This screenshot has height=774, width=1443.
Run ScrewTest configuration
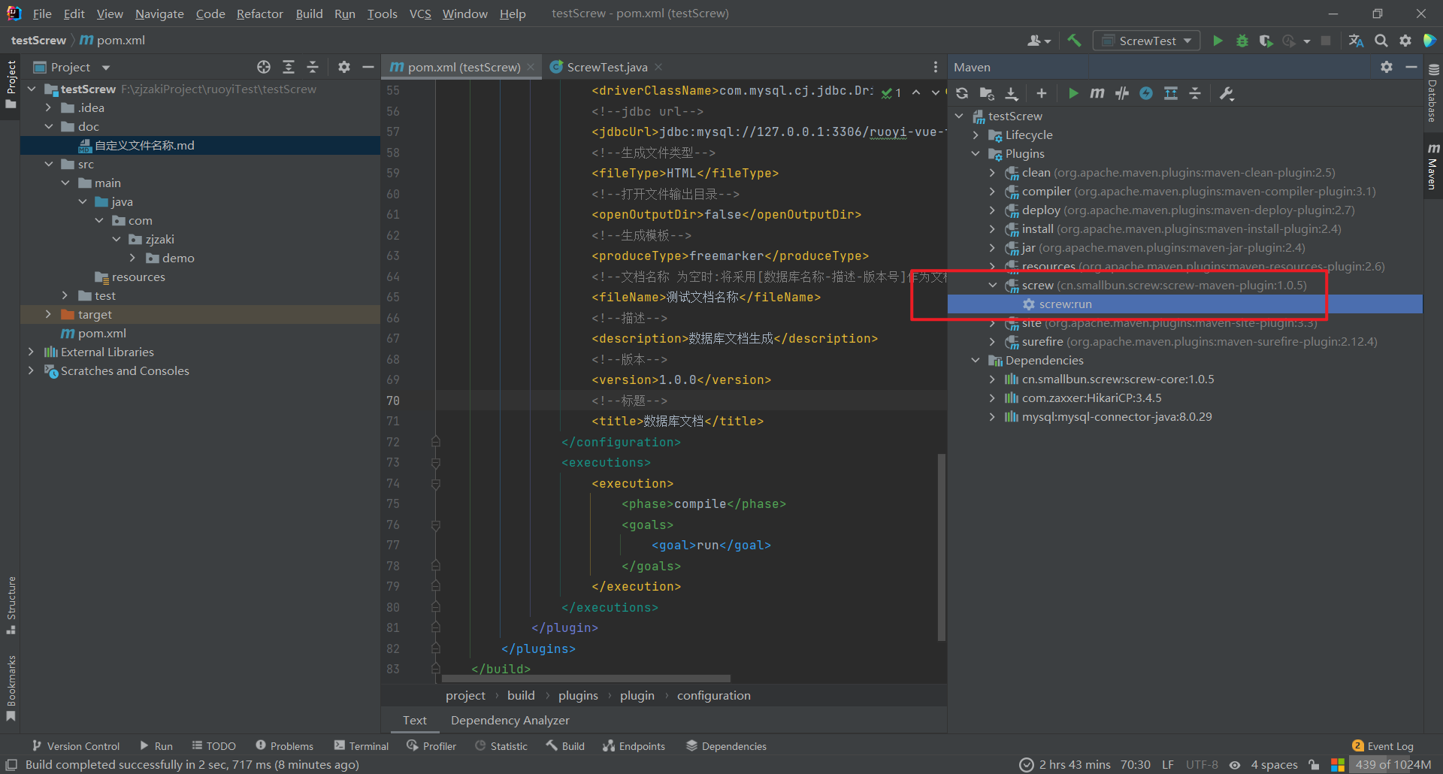coord(1218,41)
